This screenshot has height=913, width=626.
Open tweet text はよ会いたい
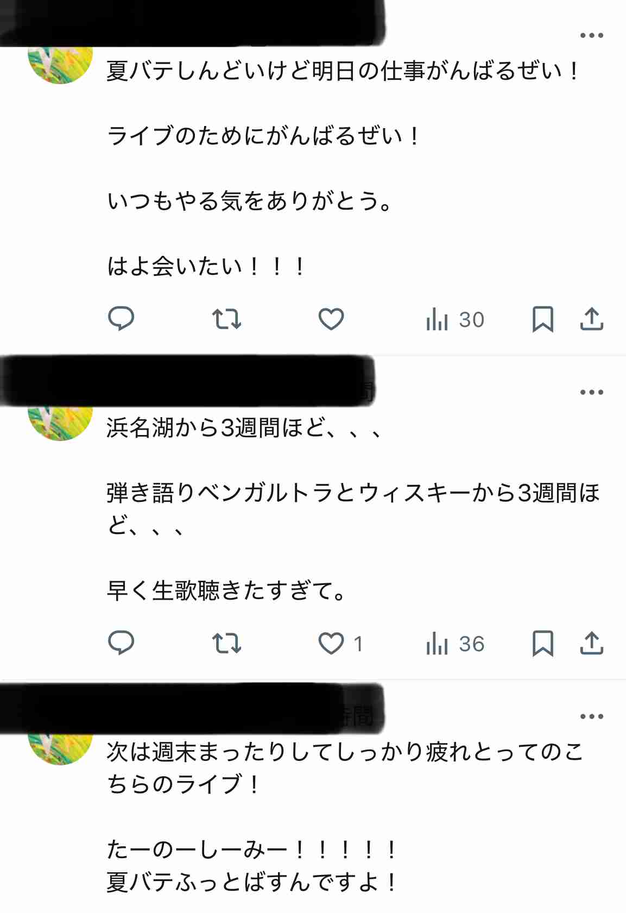click(206, 266)
